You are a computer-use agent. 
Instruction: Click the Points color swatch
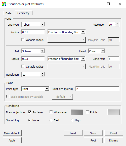pyautogui.click(x=113, y=112)
